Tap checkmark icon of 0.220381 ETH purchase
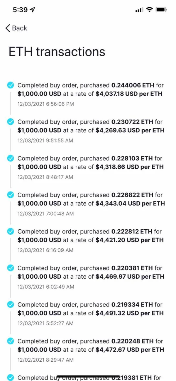 (11, 268)
